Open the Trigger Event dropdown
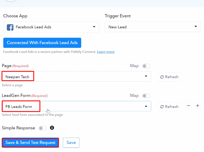Viewport: 204px width, 152px height. tap(153, 27)
